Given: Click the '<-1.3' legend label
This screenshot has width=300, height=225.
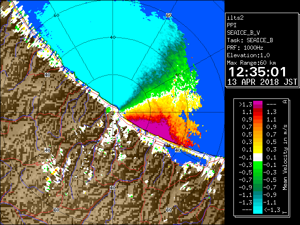Looking at the screenshot, I should click(x=272, y=210).
